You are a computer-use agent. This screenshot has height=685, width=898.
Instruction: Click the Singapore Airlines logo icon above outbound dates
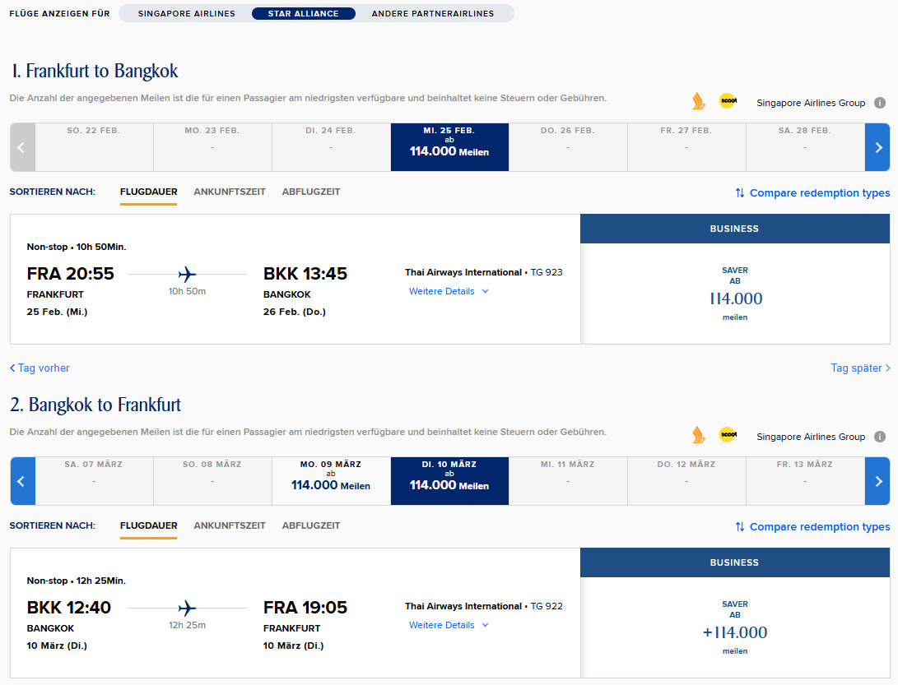(x=699, y=100)
